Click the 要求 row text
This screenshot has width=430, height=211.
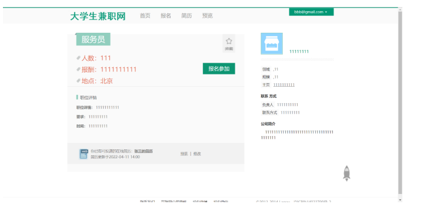[92, 117]
